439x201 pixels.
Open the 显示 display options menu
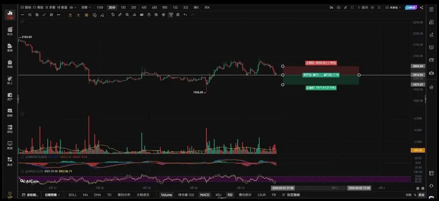(x=363, y=7)
